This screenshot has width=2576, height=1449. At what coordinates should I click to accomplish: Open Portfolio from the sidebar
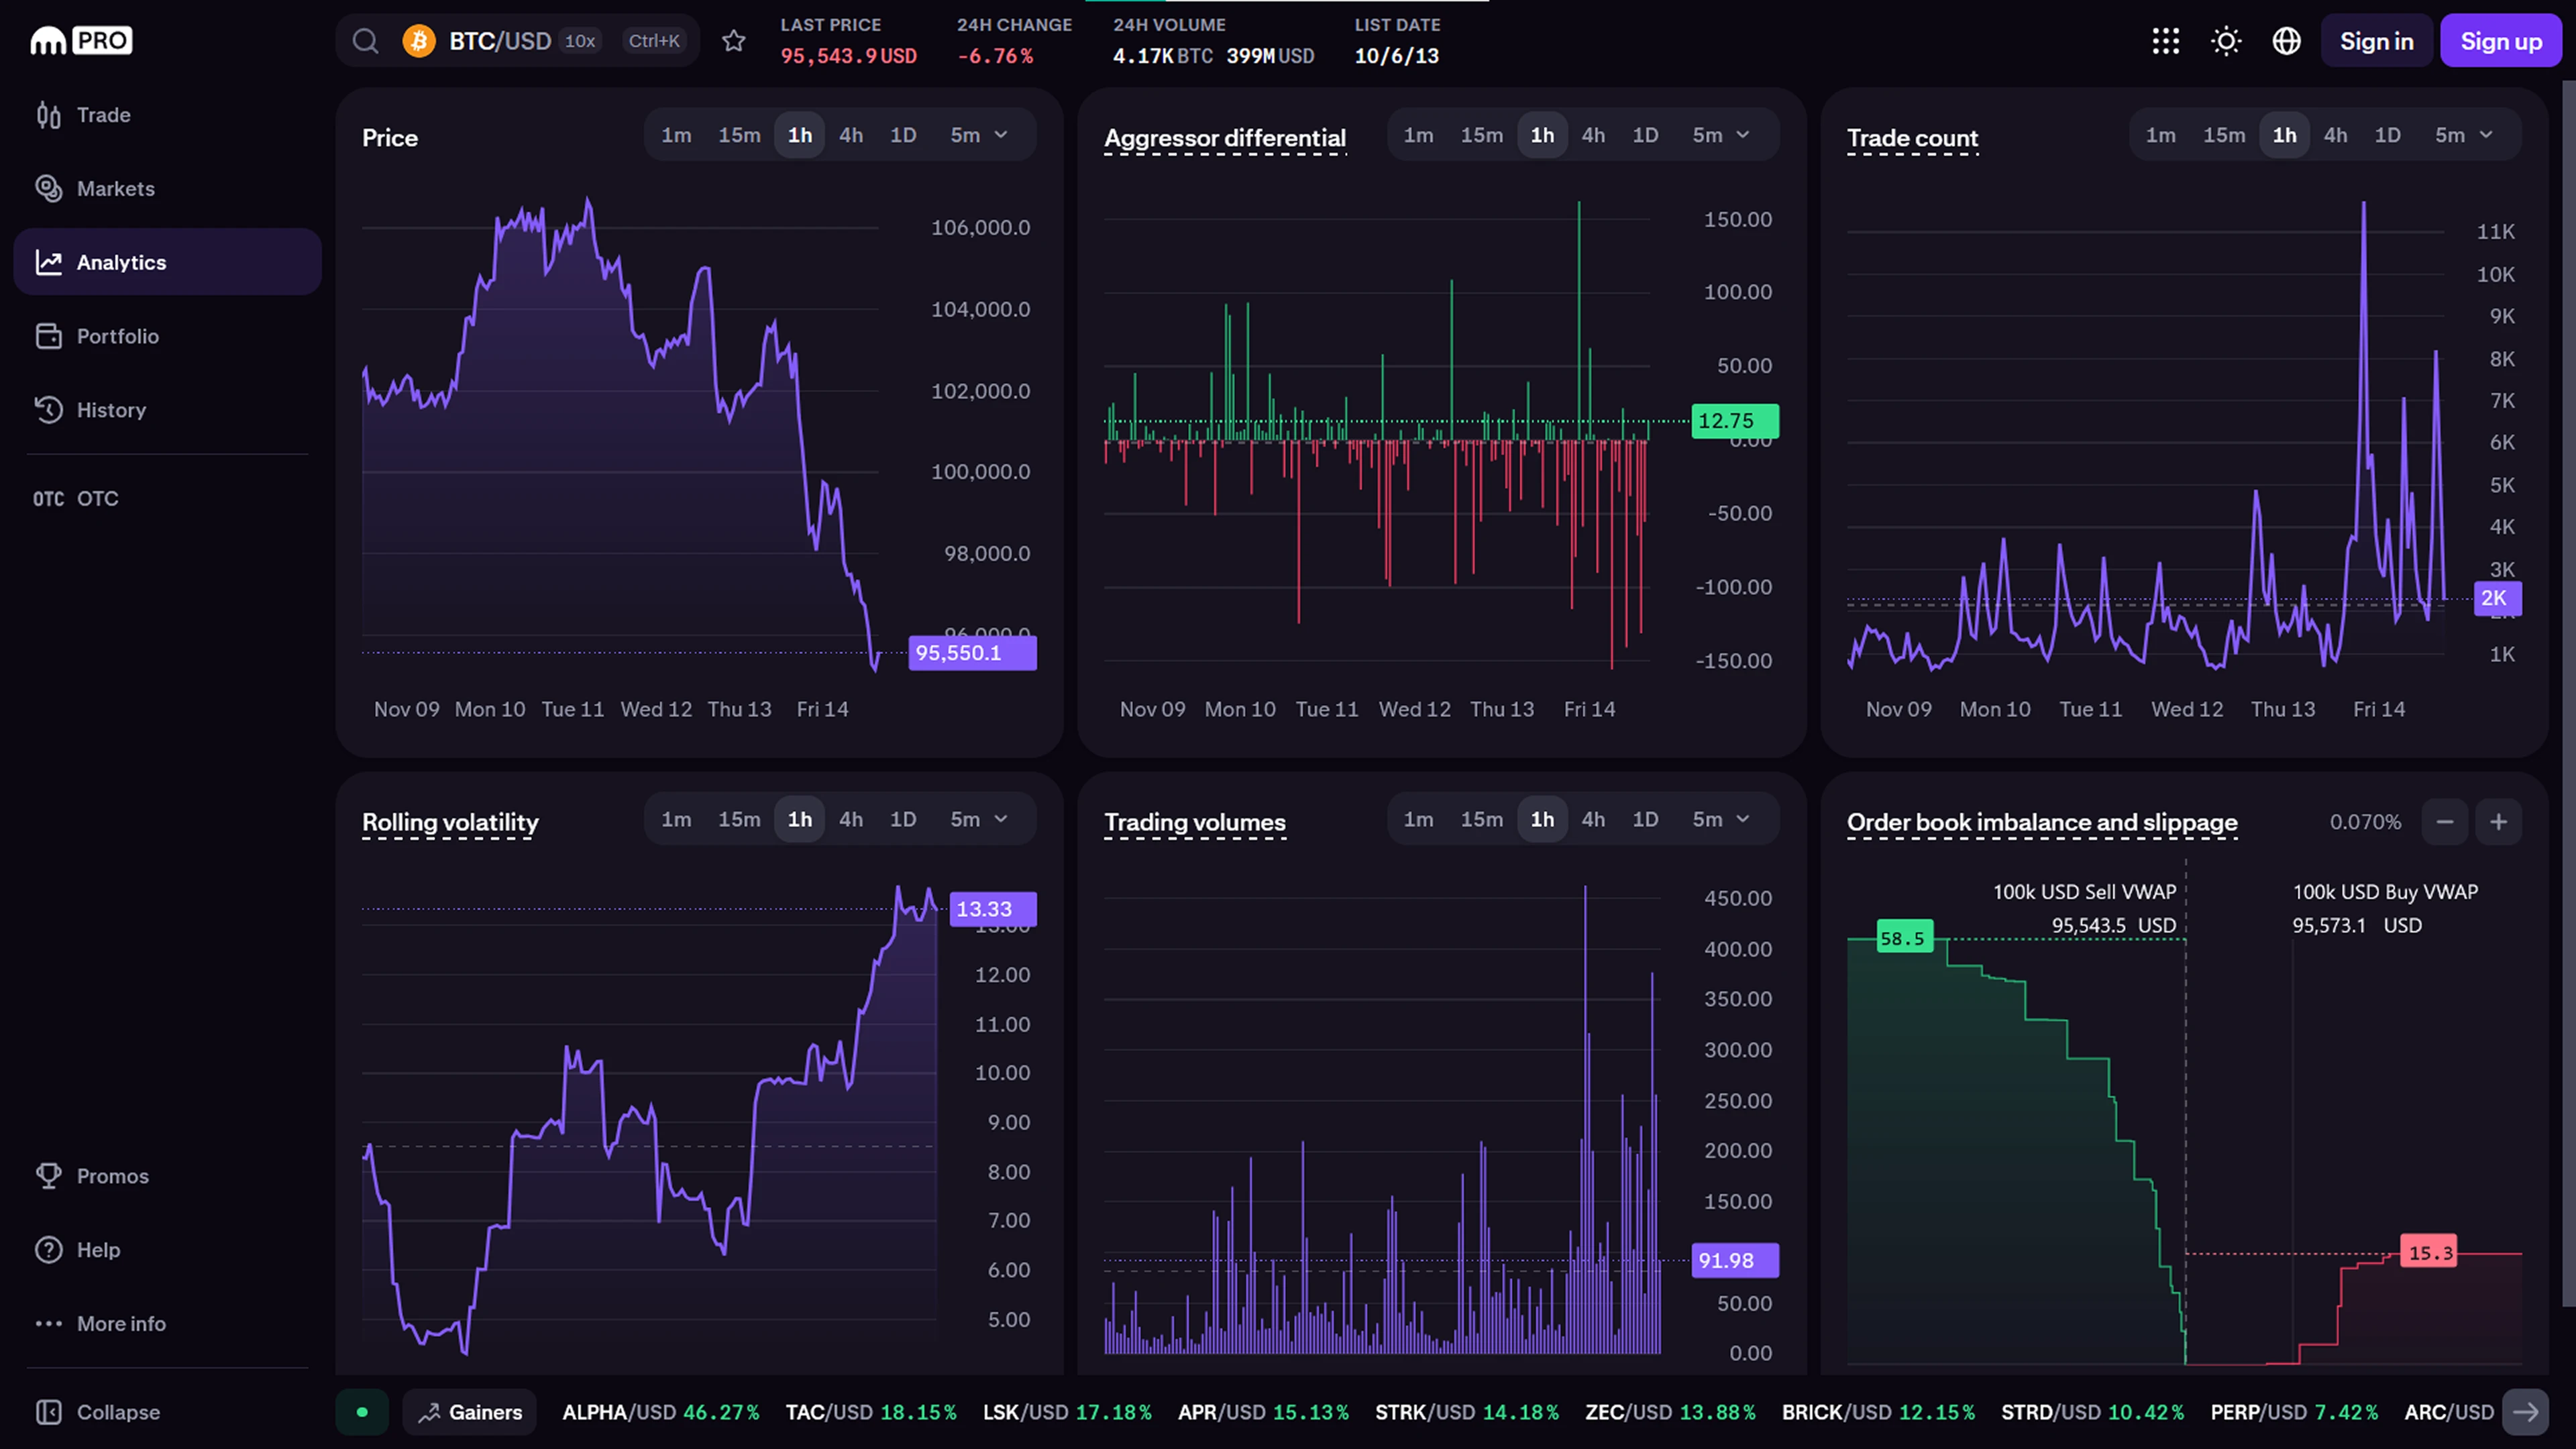pyautogui.click(x=117, y=336)
